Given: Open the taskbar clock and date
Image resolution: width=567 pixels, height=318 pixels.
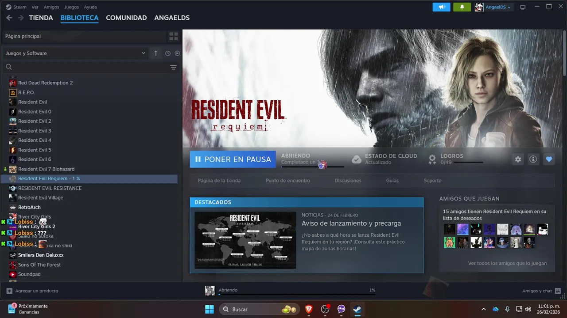Looking at the screenshot, I should [x=549, y=309].
